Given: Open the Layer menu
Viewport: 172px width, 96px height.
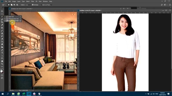Looking at the screenshot, I should point(19,1).
